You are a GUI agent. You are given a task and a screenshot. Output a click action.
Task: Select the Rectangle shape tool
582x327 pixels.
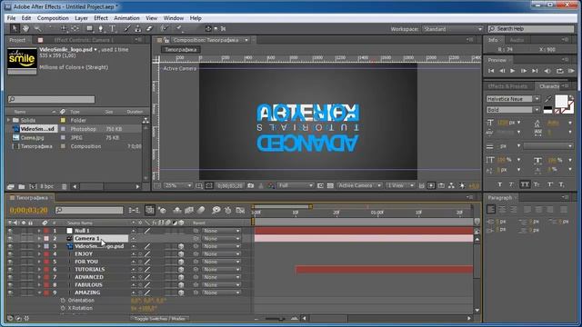coord(89,28)
